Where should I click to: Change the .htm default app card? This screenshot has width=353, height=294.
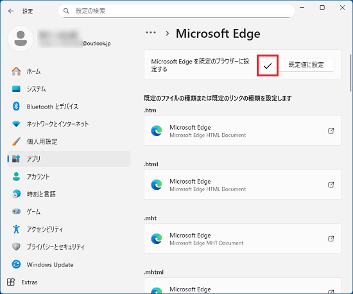(243, 130)
